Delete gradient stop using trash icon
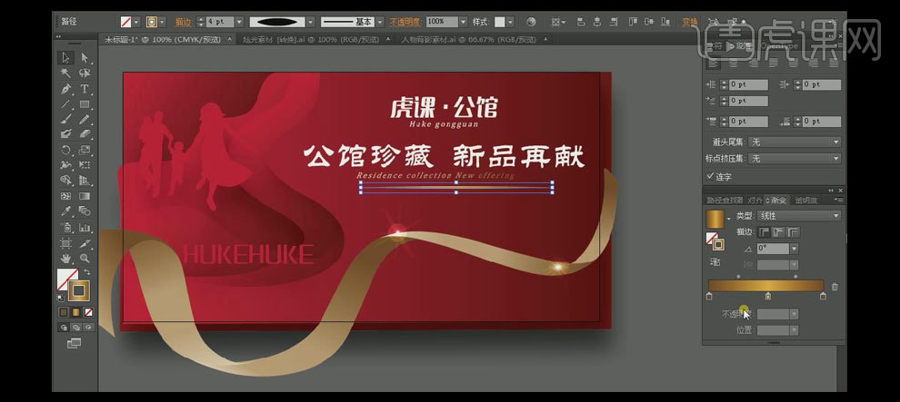900x402 pixels. 835,287
